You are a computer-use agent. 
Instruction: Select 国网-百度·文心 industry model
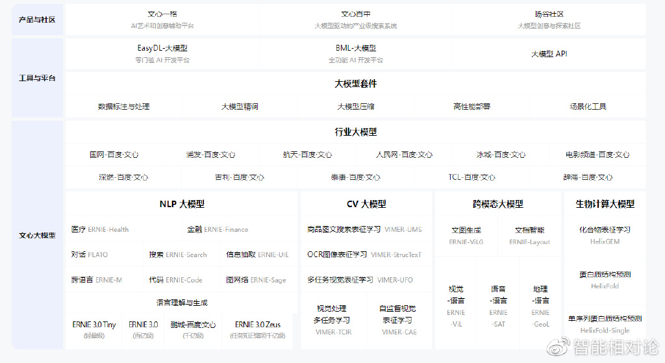coord(114,155)
